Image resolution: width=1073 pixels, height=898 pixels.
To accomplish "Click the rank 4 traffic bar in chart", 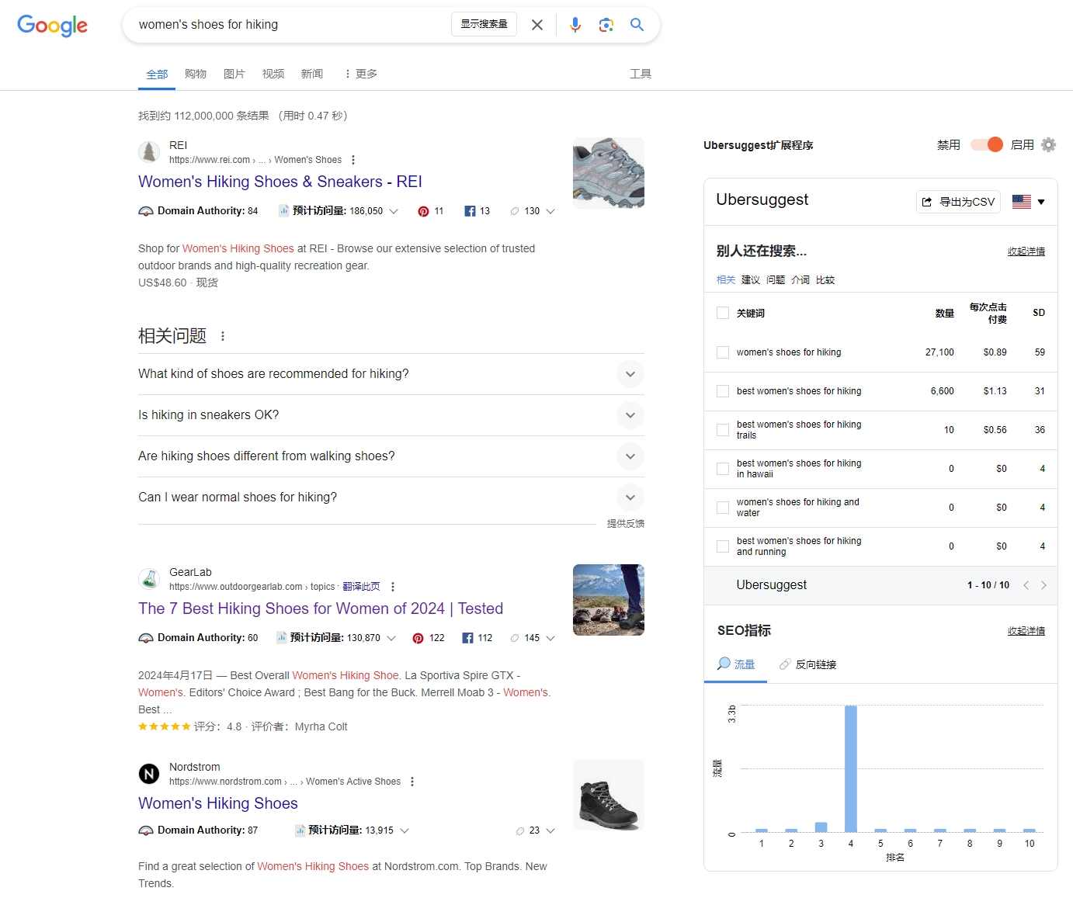I will click(x=851, y=768).
